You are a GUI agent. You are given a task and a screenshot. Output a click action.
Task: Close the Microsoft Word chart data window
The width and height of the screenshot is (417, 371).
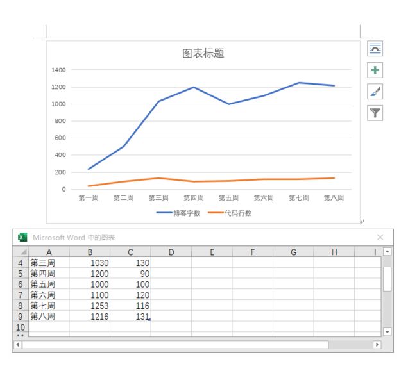(x=380, y=237)
